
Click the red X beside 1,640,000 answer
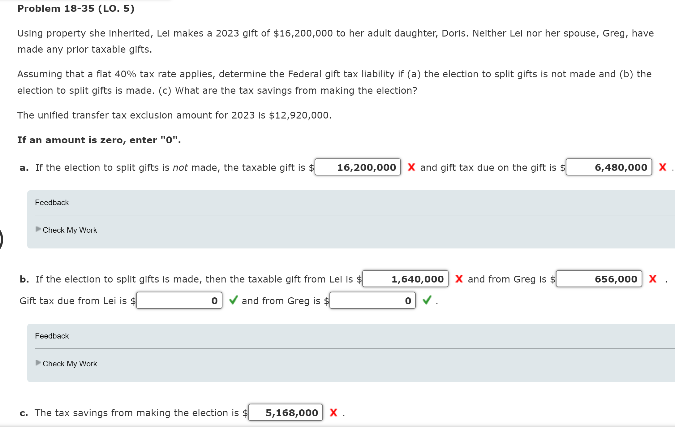pos(459,279)
